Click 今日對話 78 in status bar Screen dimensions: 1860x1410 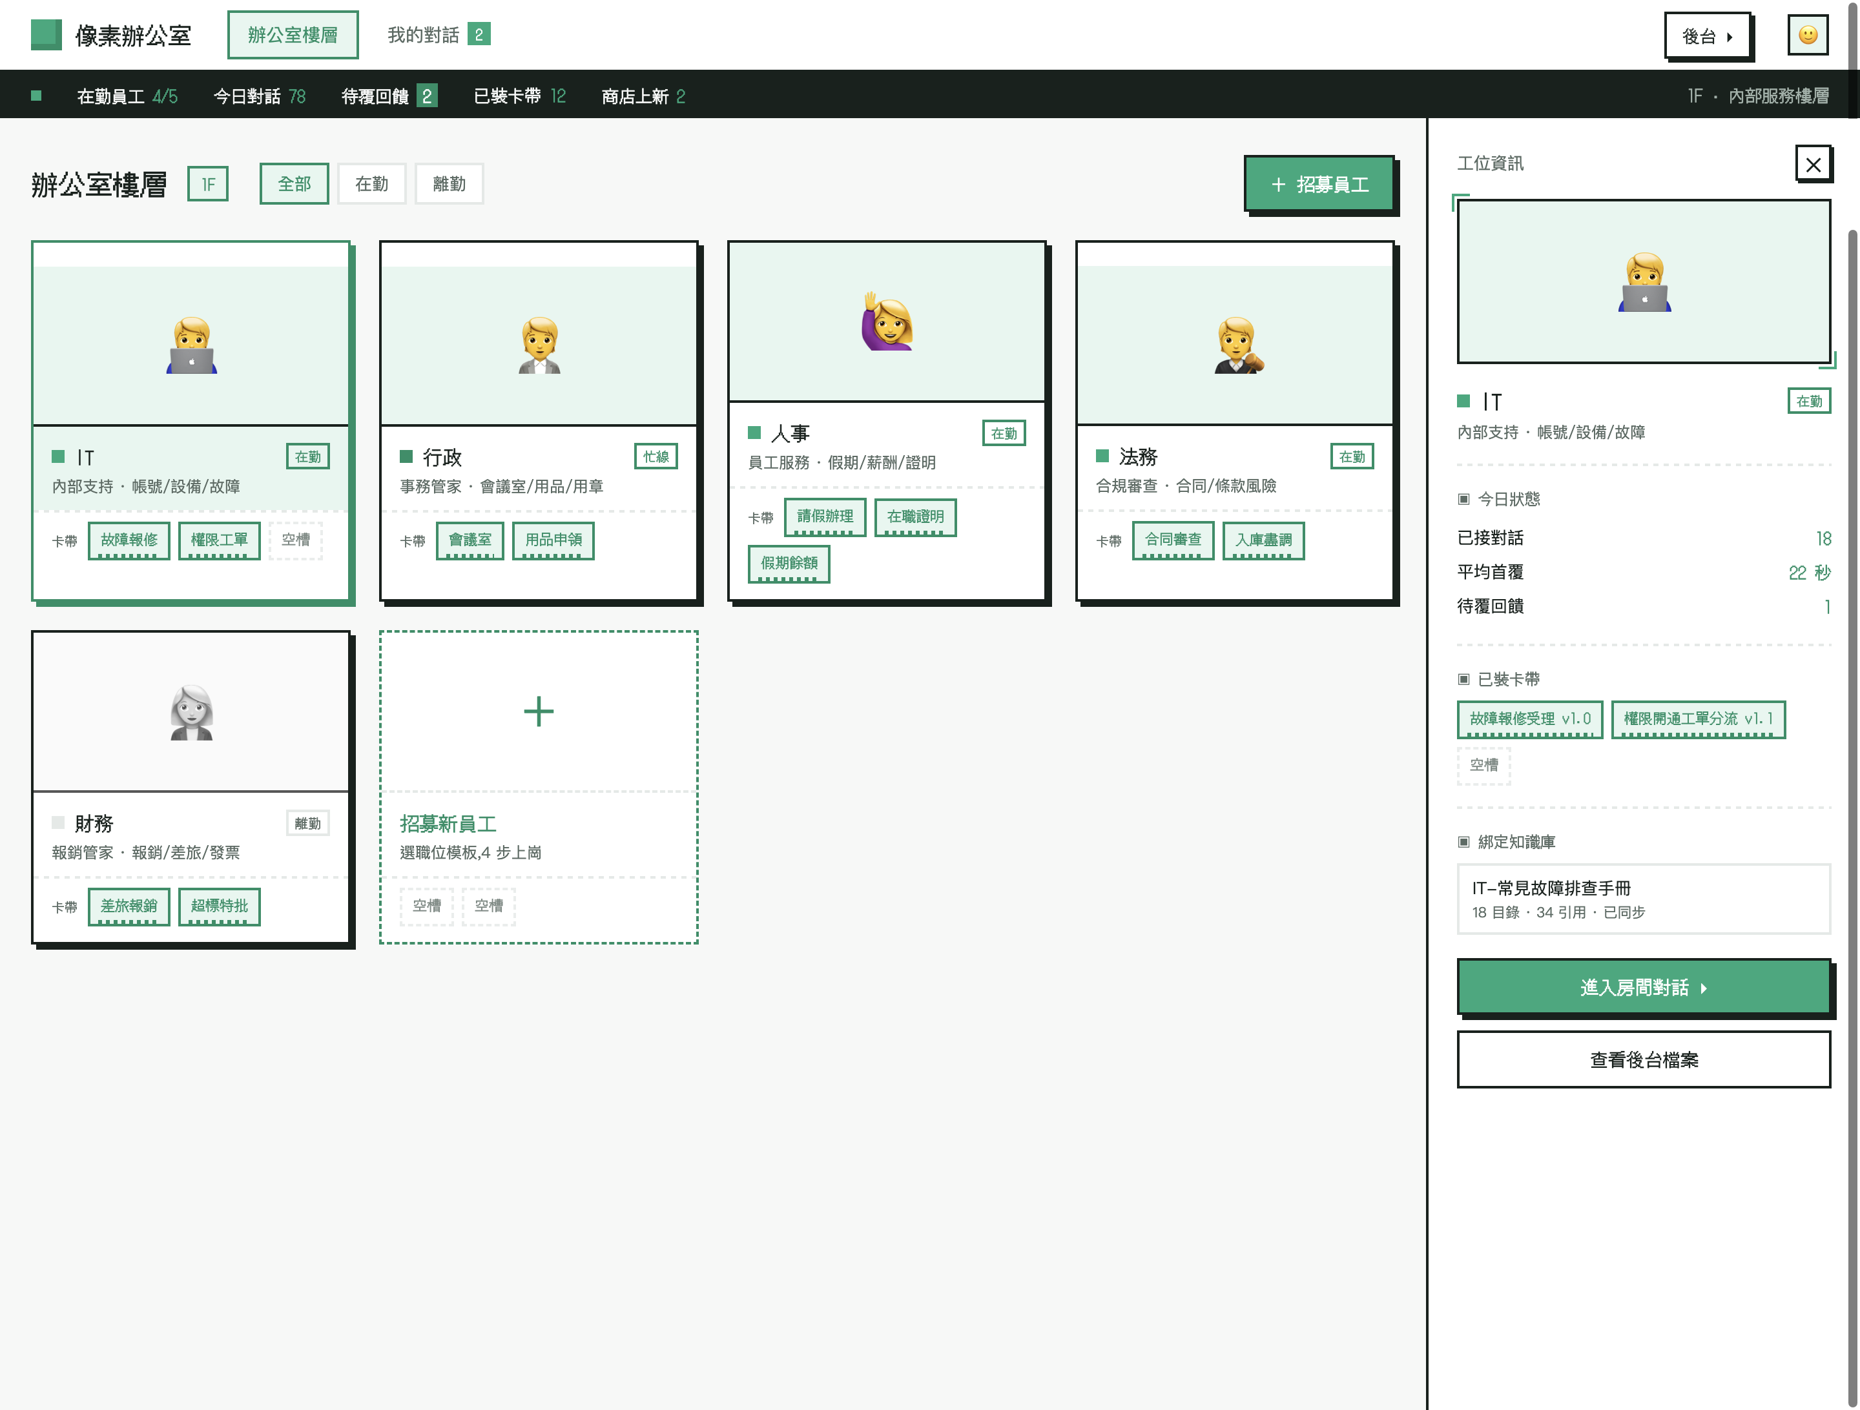pyautogui.click(x=259, y=96)
